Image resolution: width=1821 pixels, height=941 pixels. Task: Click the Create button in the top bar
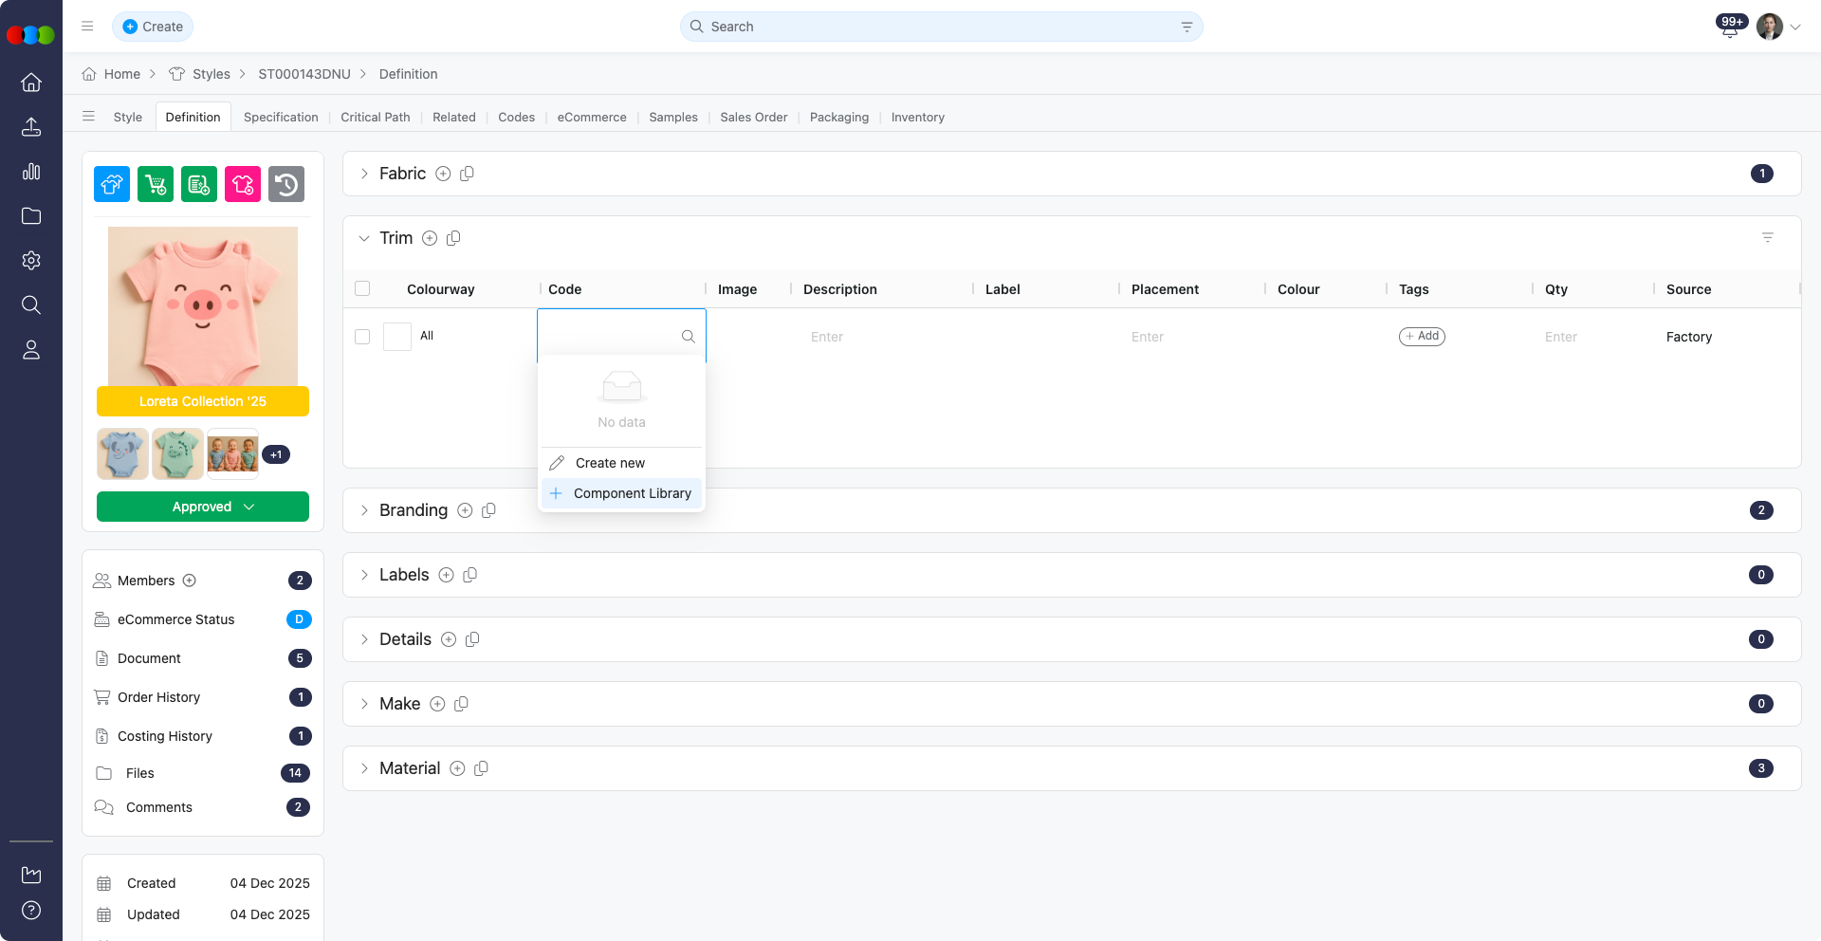point(153,27)
